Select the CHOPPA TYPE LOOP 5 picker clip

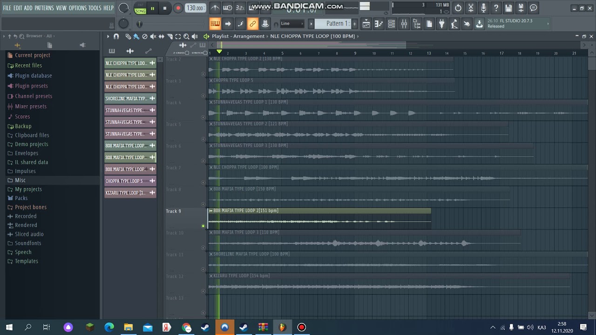(x=130, y=181)
